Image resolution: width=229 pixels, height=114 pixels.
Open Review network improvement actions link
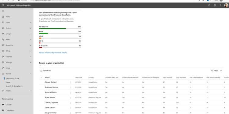click(x=53, y=53)
